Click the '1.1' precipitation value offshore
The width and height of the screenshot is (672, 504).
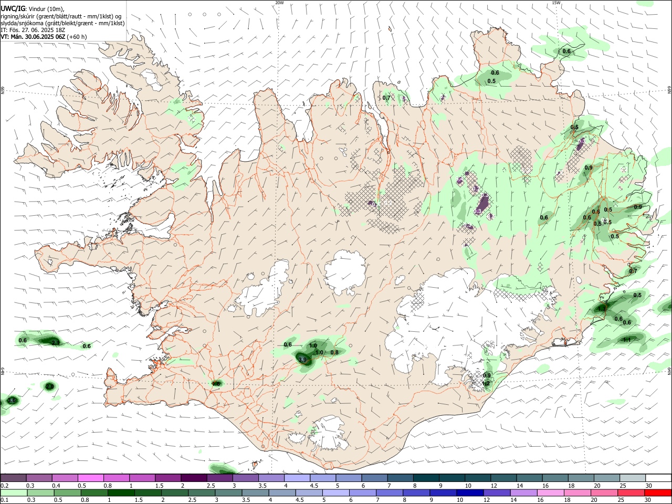pyautogui.click(x=626, y=340)
